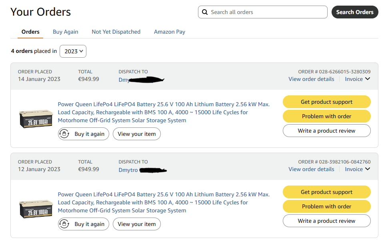
Task: Get product support for the January 14 order
Action: tap(326, 102)
